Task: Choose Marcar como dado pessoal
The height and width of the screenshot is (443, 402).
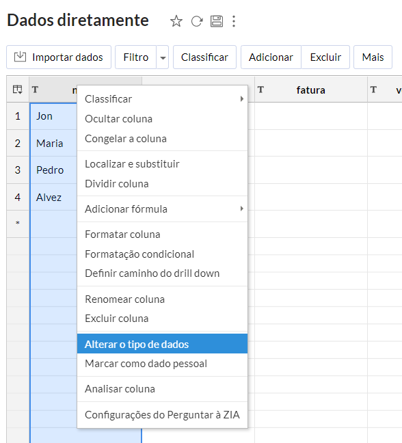Action: 162,363
